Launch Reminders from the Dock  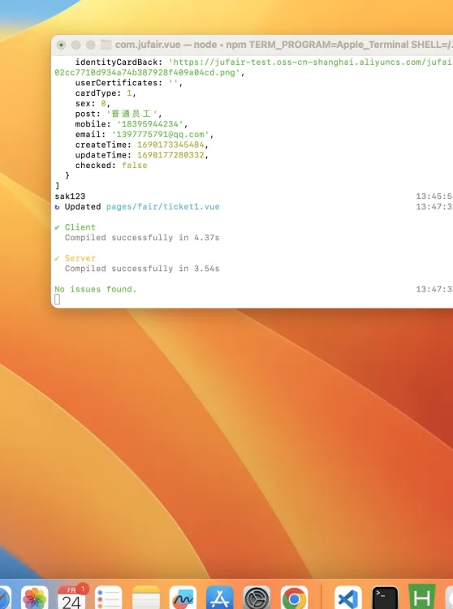[x=108, y=598]
